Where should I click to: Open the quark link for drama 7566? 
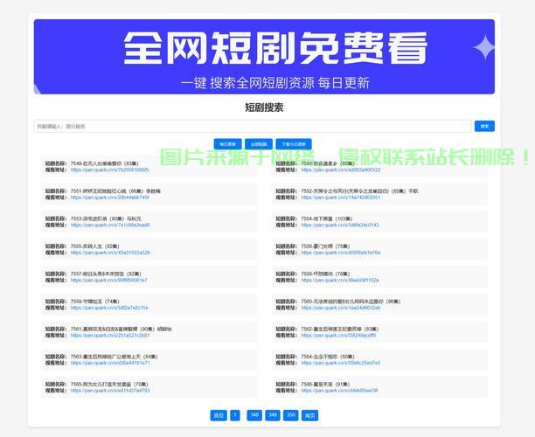(x=339, y=391)
